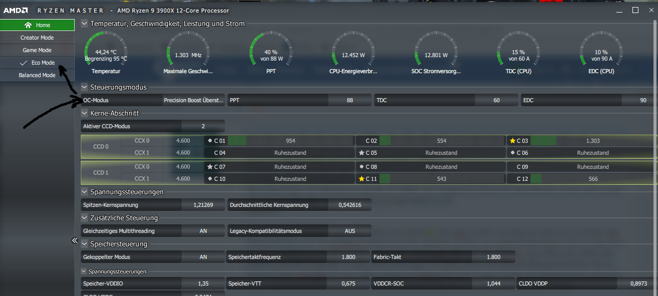
Task: Click Speicher-VDDIO value 1,35
Action: coord(203,283)
